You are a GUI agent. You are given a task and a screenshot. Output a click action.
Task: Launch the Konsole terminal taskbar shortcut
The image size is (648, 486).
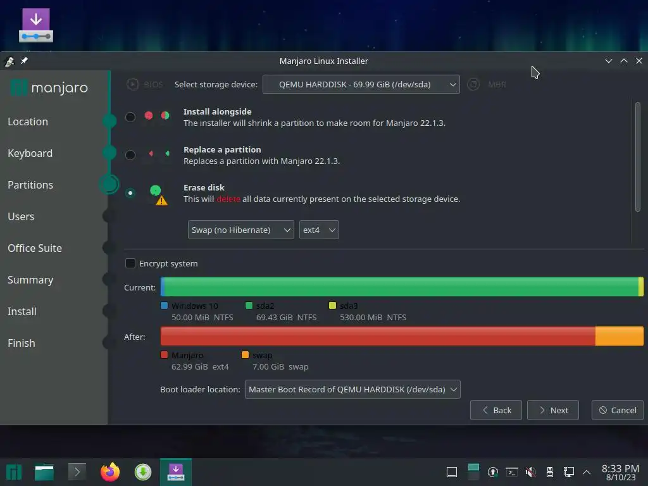pyautogui.click(x=77, y=472)
